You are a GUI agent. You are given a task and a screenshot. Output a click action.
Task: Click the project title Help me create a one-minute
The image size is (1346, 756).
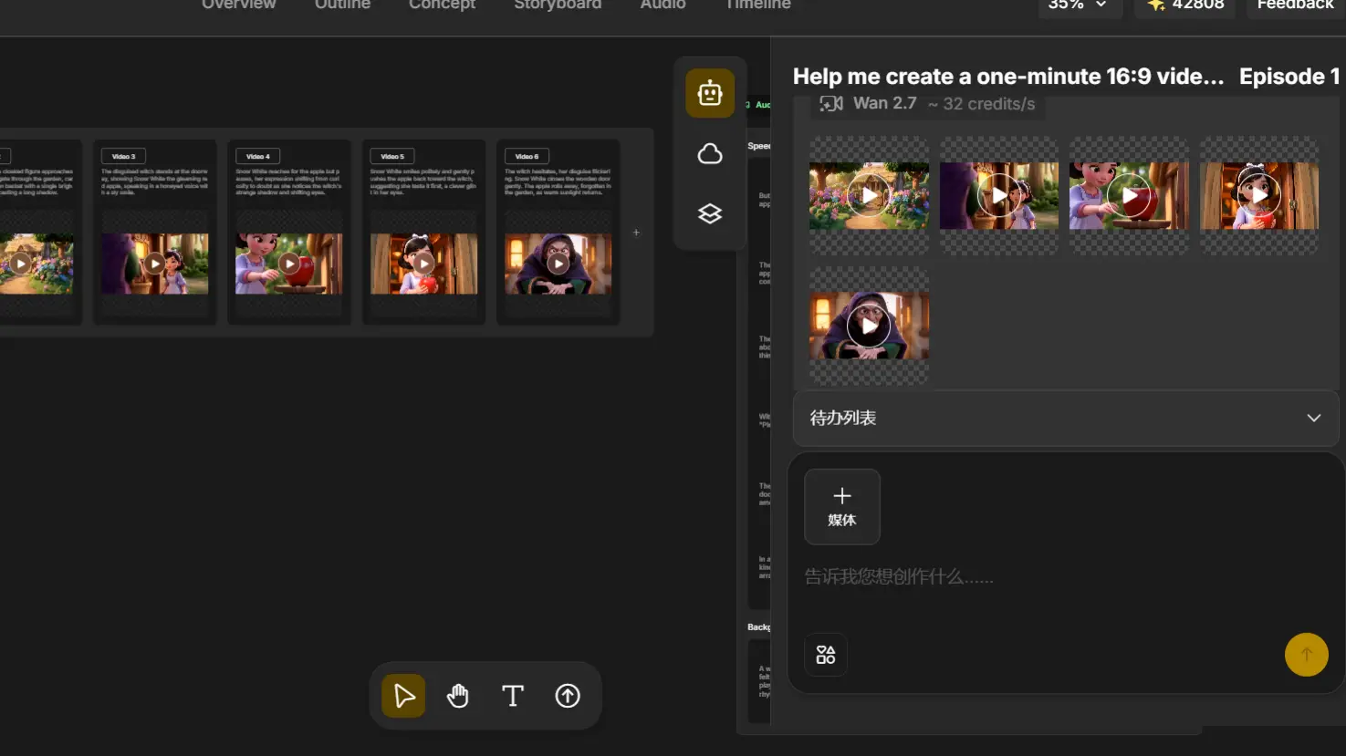point(1008,77)
